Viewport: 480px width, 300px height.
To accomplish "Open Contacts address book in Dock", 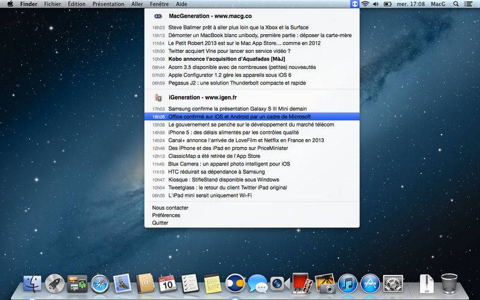I will click(145, 283).
